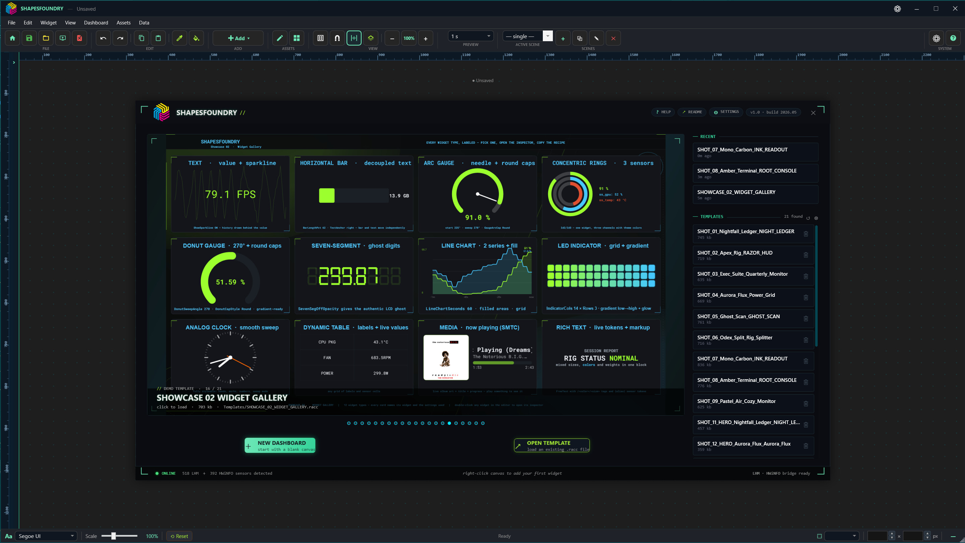
Task: Save the dashboard with the floppy icon
Action: pyautogui.click(x=29, y=38)
